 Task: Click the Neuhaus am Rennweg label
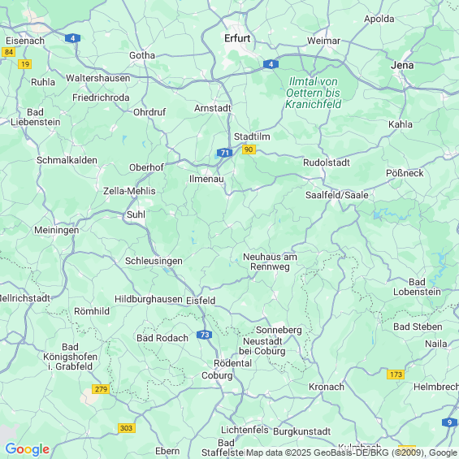click(x=270, y=262)
